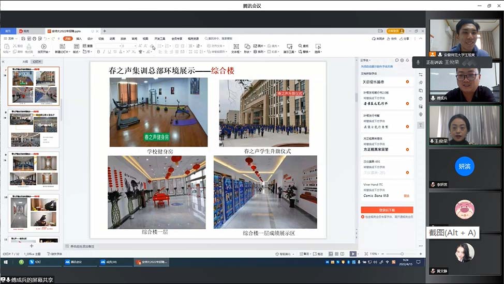
Task: Open the 插入 (Insert) ribbon tab
Action: pos(79,39)
